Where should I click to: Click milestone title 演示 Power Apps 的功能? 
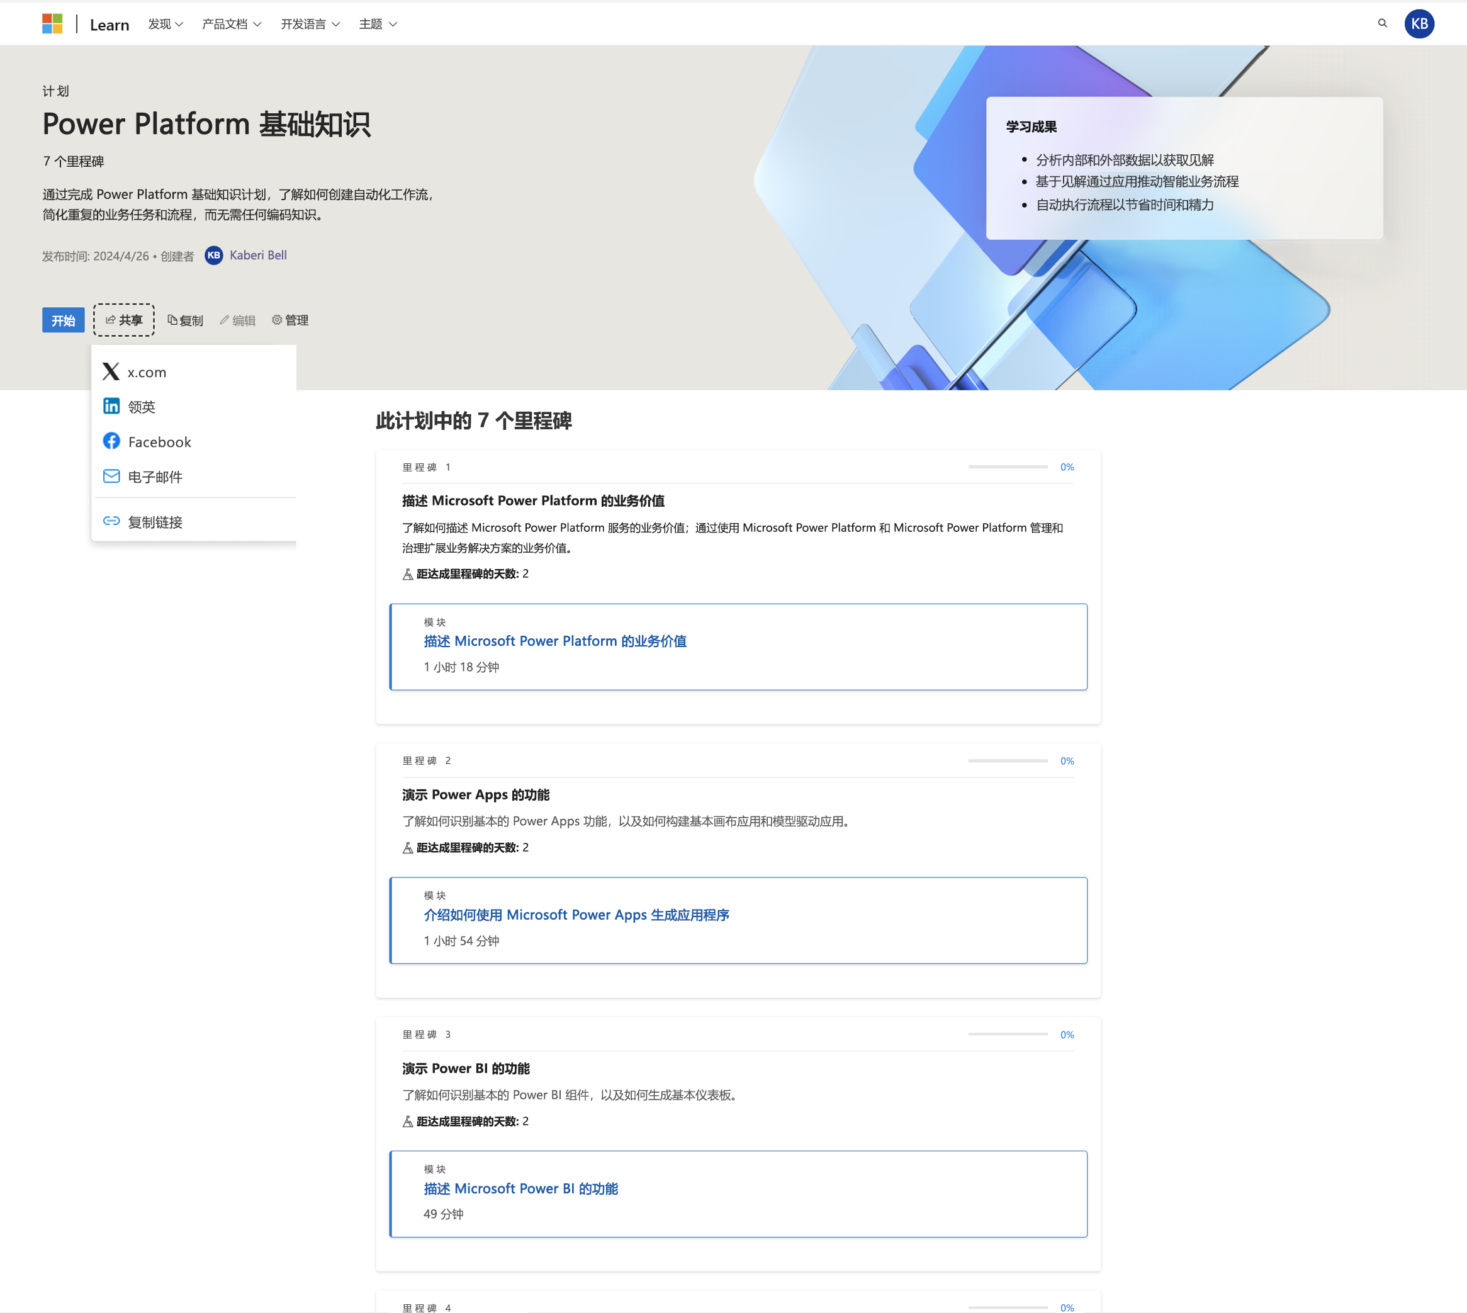point(475,794)
